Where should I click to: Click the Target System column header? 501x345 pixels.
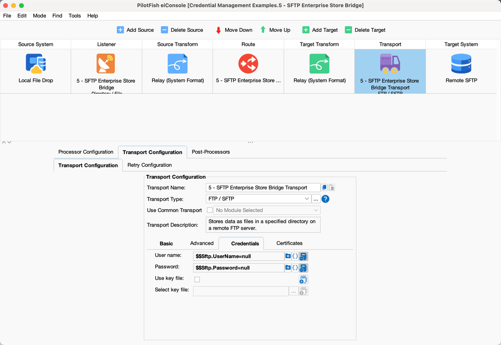point(461,44)
